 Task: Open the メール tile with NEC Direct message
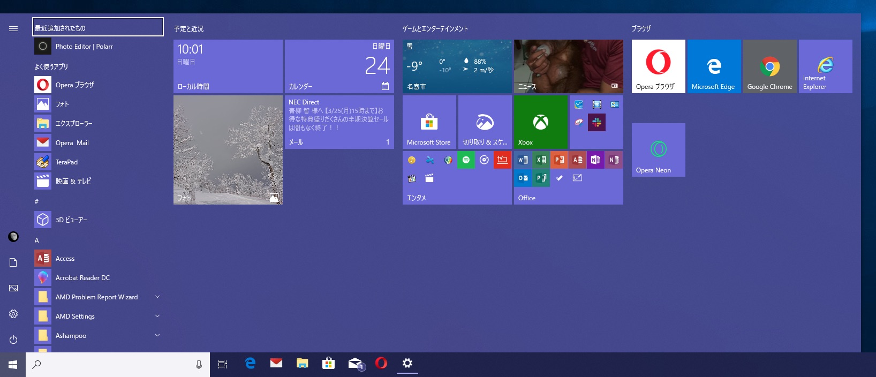point(339,122)
